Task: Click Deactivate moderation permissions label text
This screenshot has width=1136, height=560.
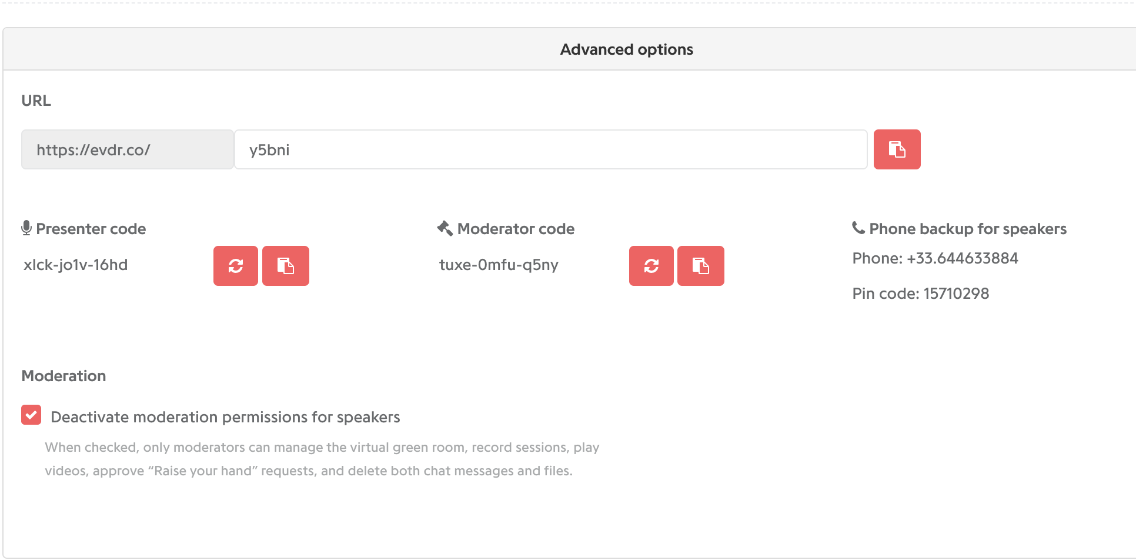Action: (225, 417)
